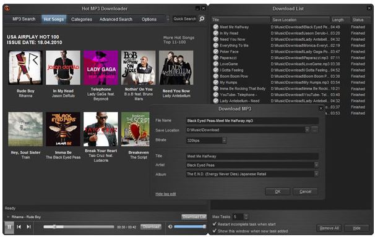Open the Save Location dropdown arrow

[x=307, y=130]
